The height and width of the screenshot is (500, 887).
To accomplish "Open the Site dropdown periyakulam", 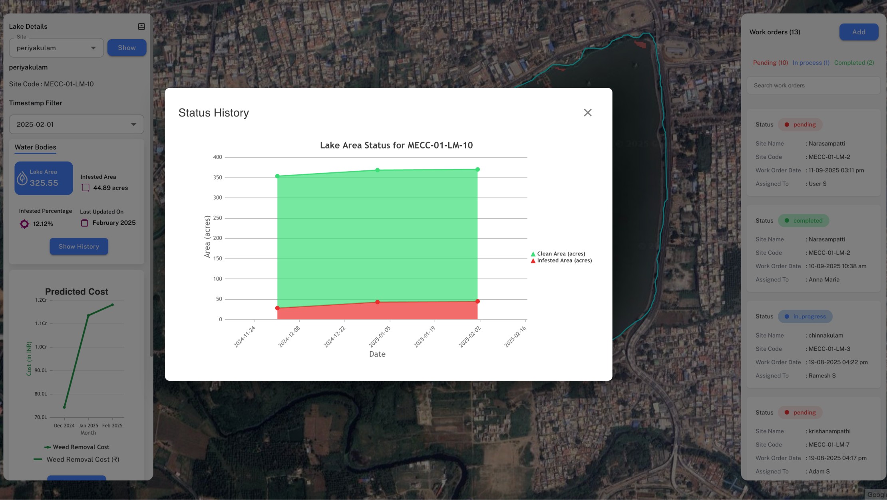I will point(56,48).
